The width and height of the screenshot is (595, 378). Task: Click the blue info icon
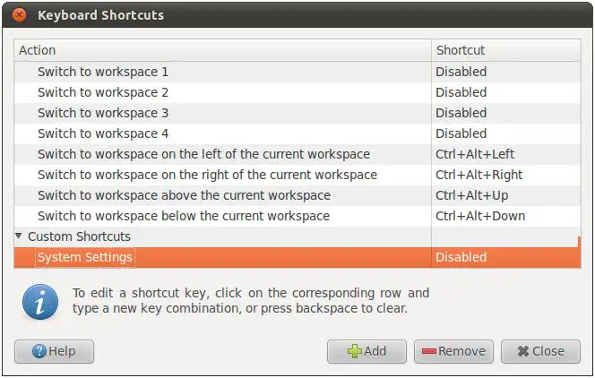pyautogui.click(x=40, y=300)
